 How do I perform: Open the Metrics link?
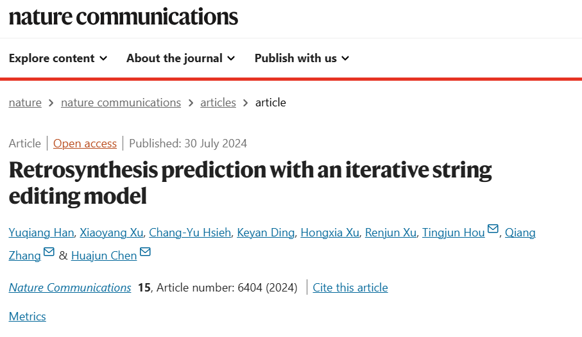[28, 316]
